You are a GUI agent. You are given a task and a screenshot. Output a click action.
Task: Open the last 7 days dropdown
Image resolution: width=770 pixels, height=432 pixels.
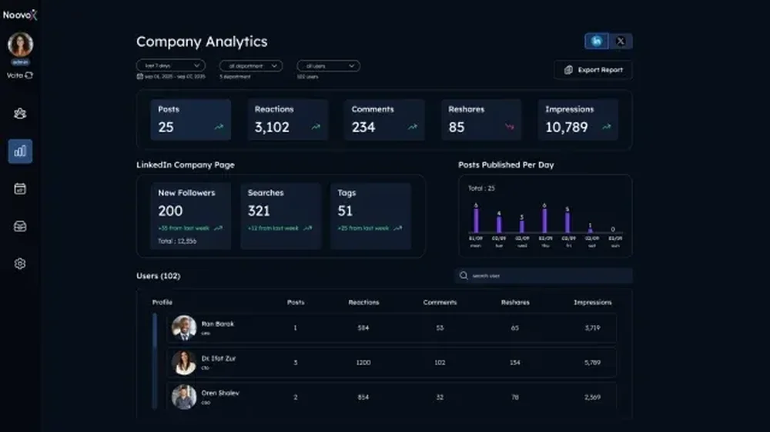pyautogui.click(x=171, y=65)
